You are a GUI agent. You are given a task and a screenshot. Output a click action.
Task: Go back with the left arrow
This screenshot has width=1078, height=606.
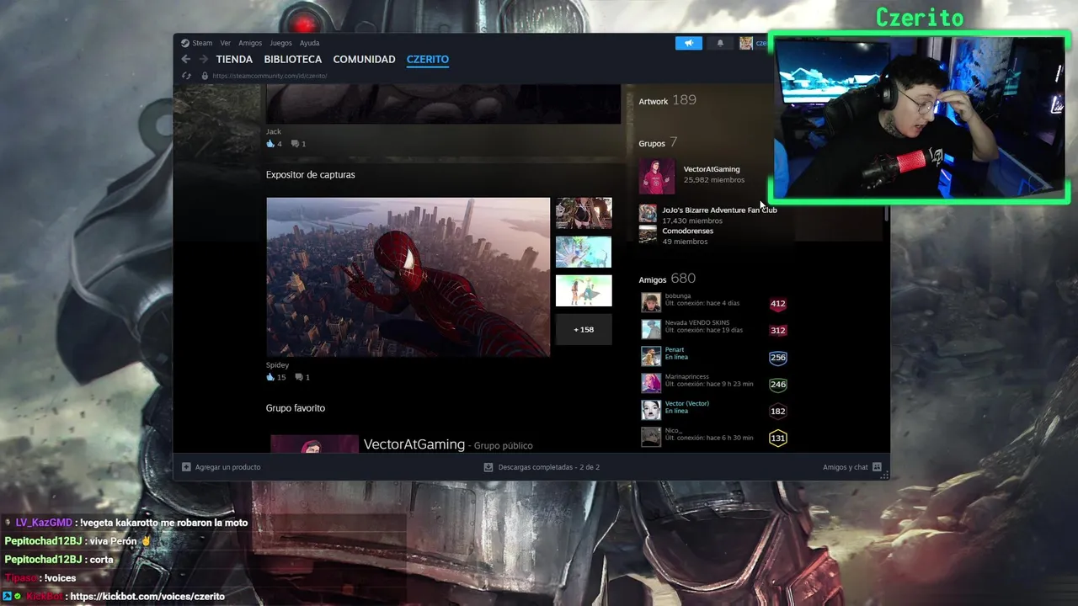(185, 59)
